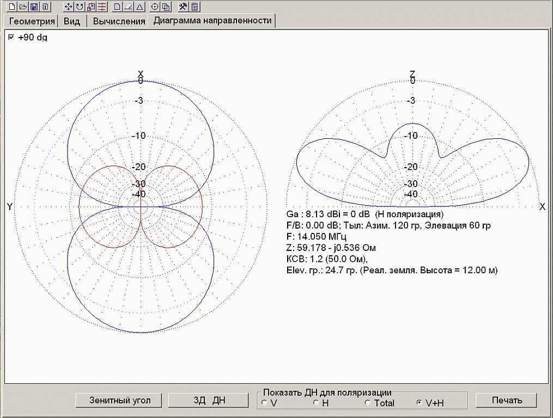553x418 pixels.
Task: Click the red horizontal lines toolbar icon
Action: (101, 7)
